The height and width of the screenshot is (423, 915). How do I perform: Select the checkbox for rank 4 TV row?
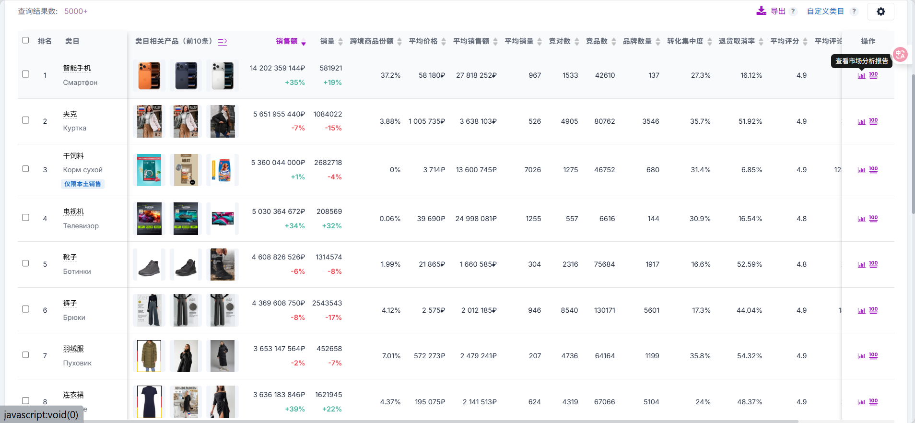(26, 218)
